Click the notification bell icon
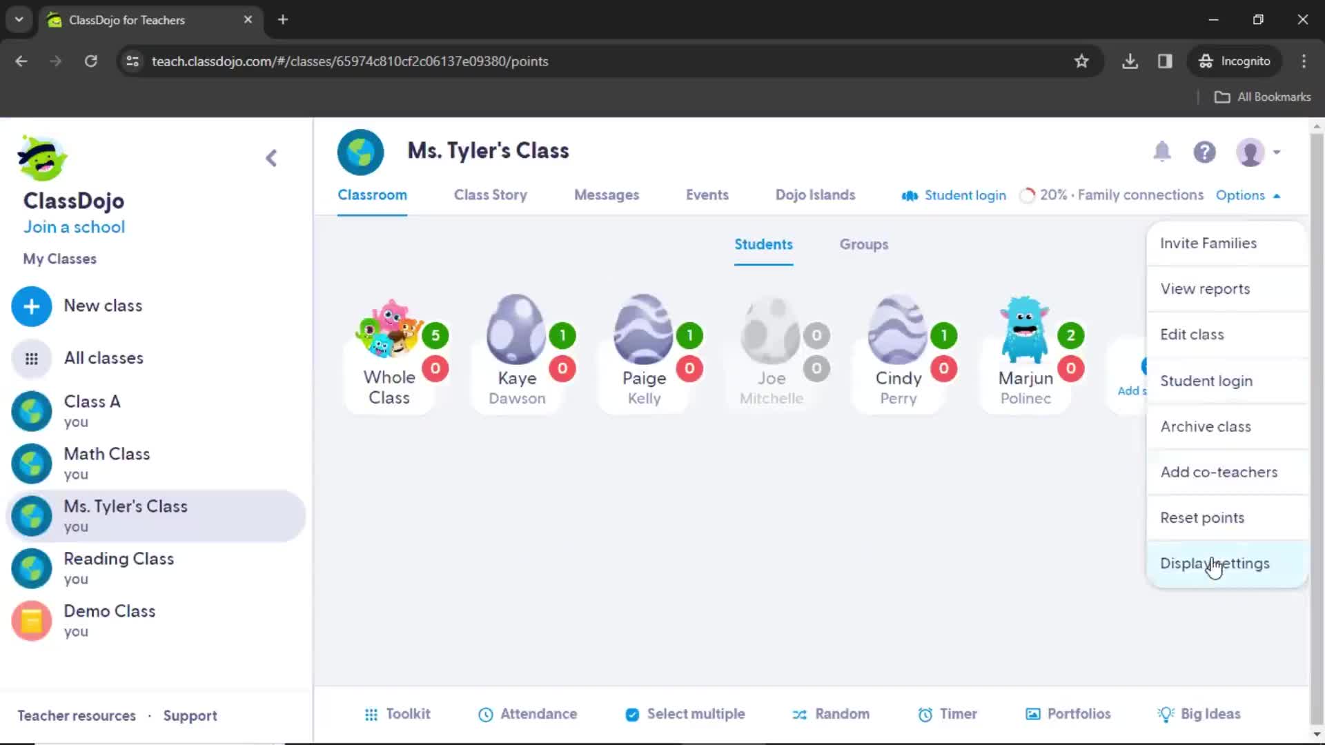This screenshot has width=1325, height=745. [1162, 152]
